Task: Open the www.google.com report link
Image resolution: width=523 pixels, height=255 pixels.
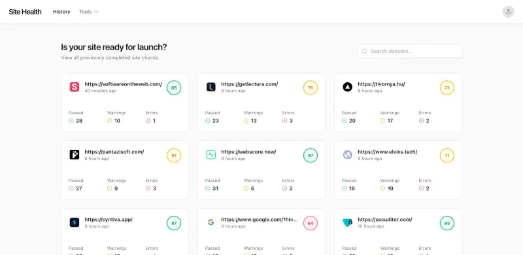Action: coord(260,219)
